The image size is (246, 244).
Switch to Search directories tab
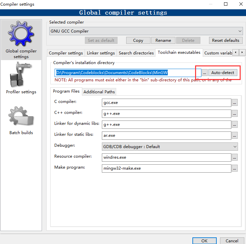[136, 53]
